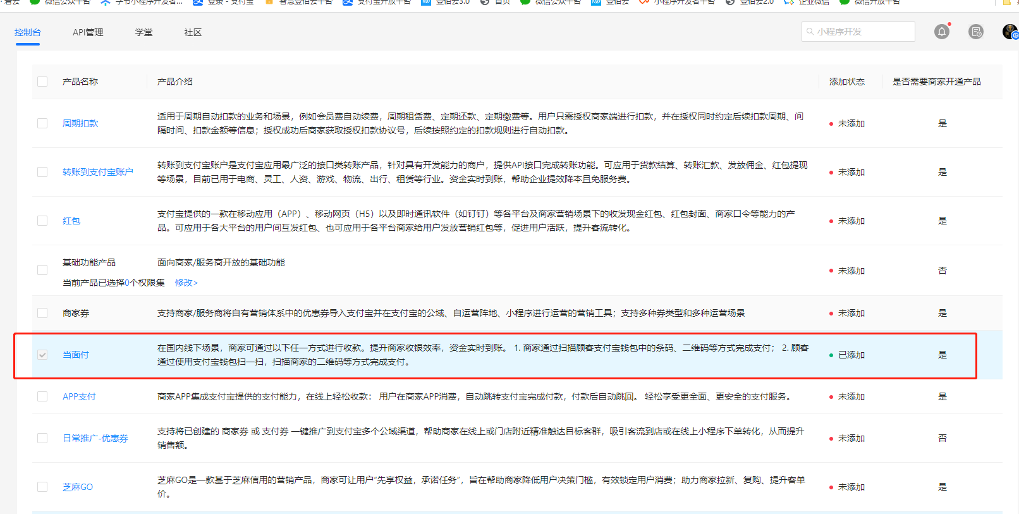The image size is (1019, 514).
Task: Open the 芝麻GO product link
Action: [78, 487]
